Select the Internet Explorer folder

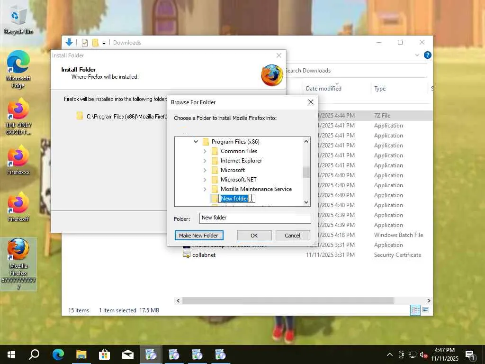pyautogui.click(x=241, y=161)
